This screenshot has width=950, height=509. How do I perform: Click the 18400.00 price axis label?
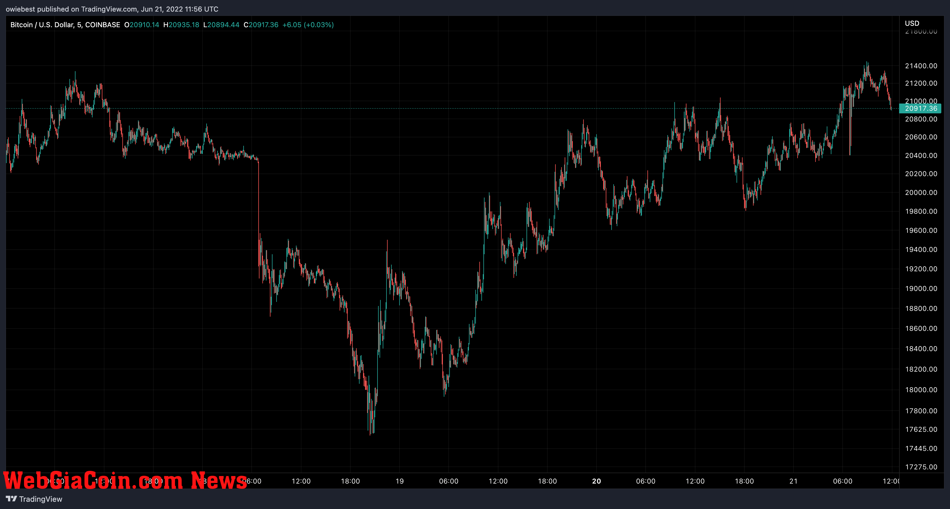pos(921,349)
